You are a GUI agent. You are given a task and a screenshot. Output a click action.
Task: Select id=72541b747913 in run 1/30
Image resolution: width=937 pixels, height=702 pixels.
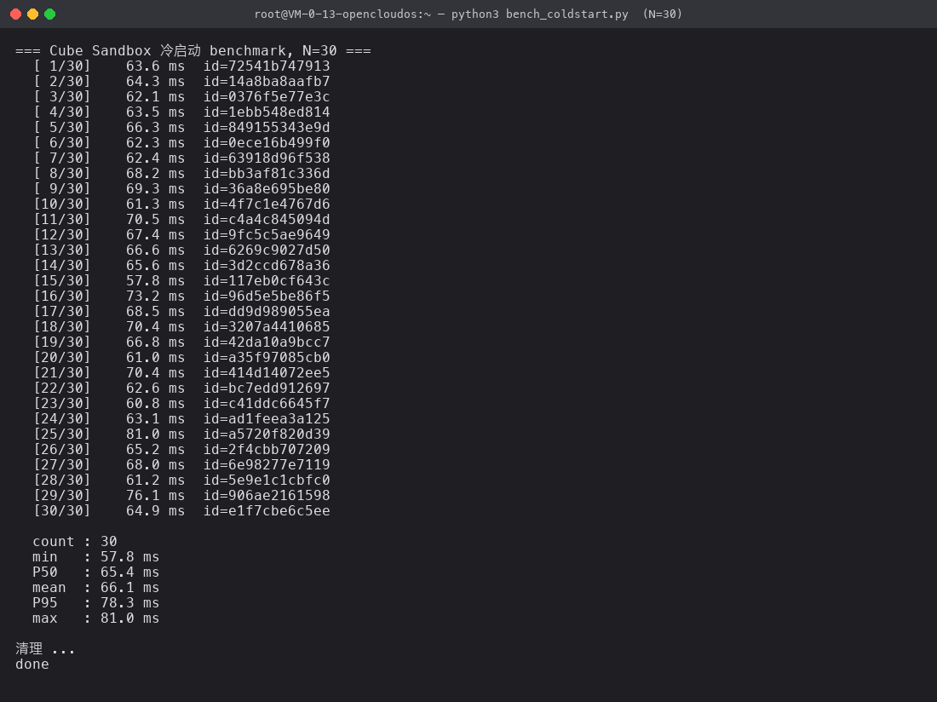tap(267, 66)
